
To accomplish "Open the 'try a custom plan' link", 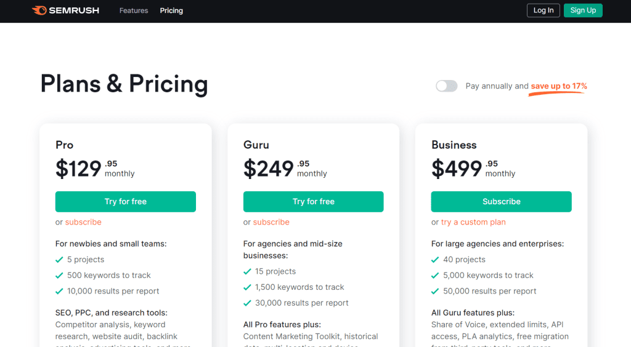I will [x=473, y=222].
